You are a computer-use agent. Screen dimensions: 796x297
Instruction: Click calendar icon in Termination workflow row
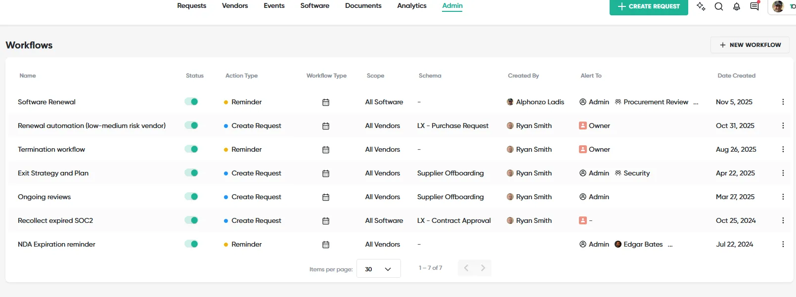click(326, 150)
